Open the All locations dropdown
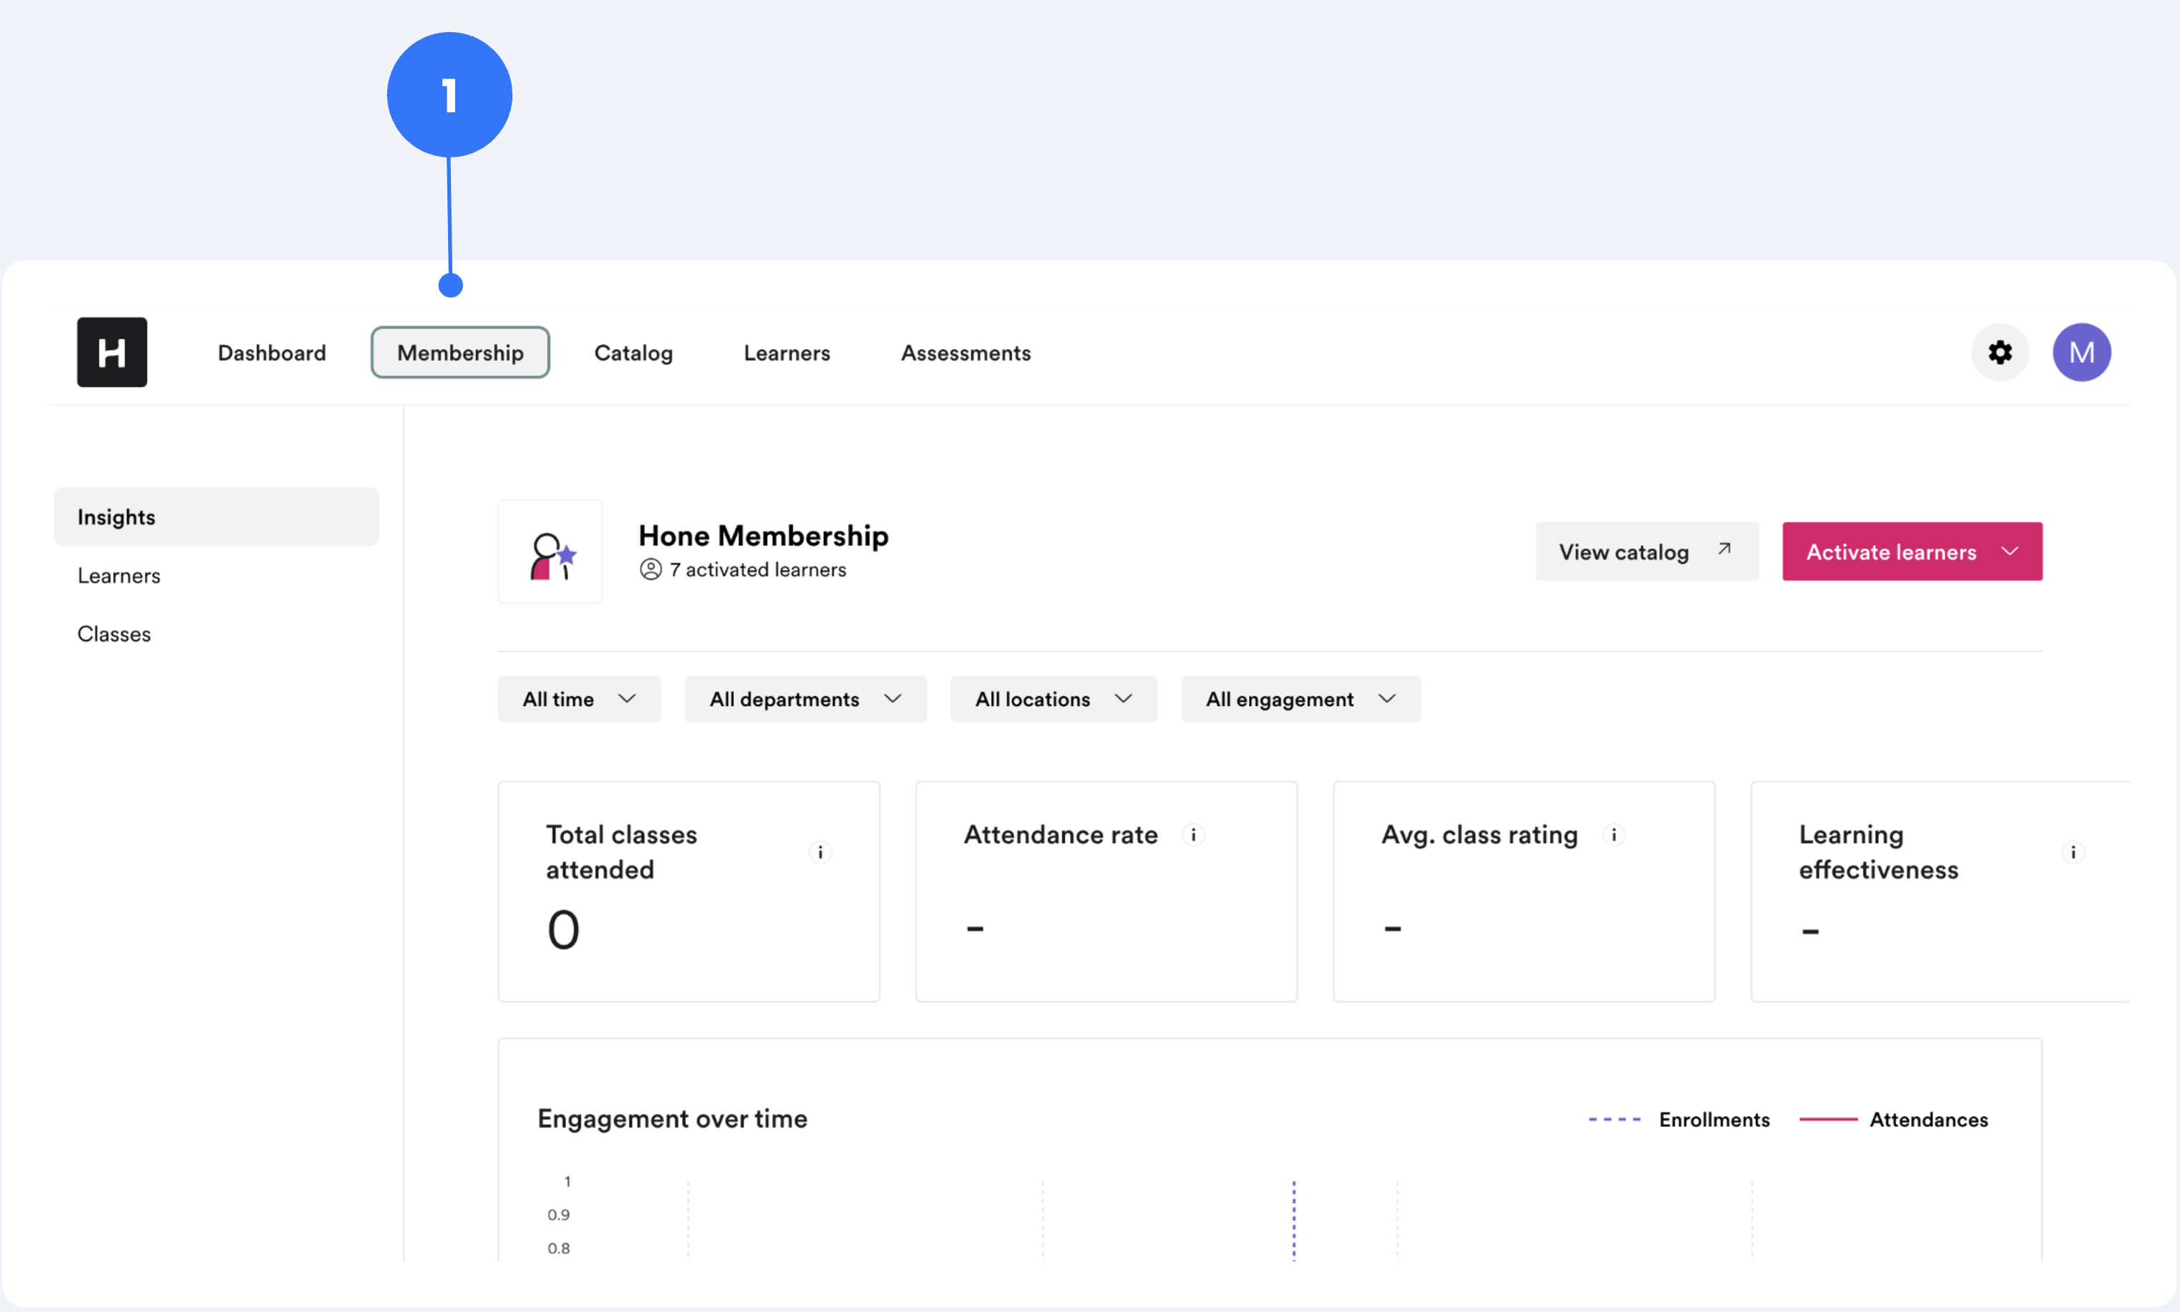The width and height of the screenshot is (2180, 1312). click(1053, 700)
